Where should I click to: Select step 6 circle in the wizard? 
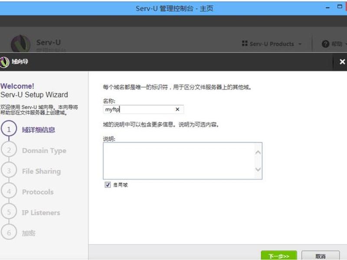[9, 233]
